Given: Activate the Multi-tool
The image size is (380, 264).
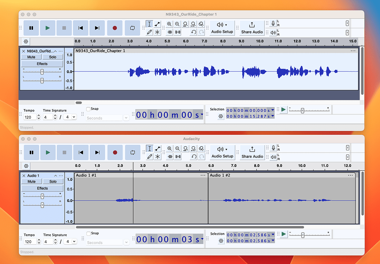Looking at the screenshot, I should point(157,32).
